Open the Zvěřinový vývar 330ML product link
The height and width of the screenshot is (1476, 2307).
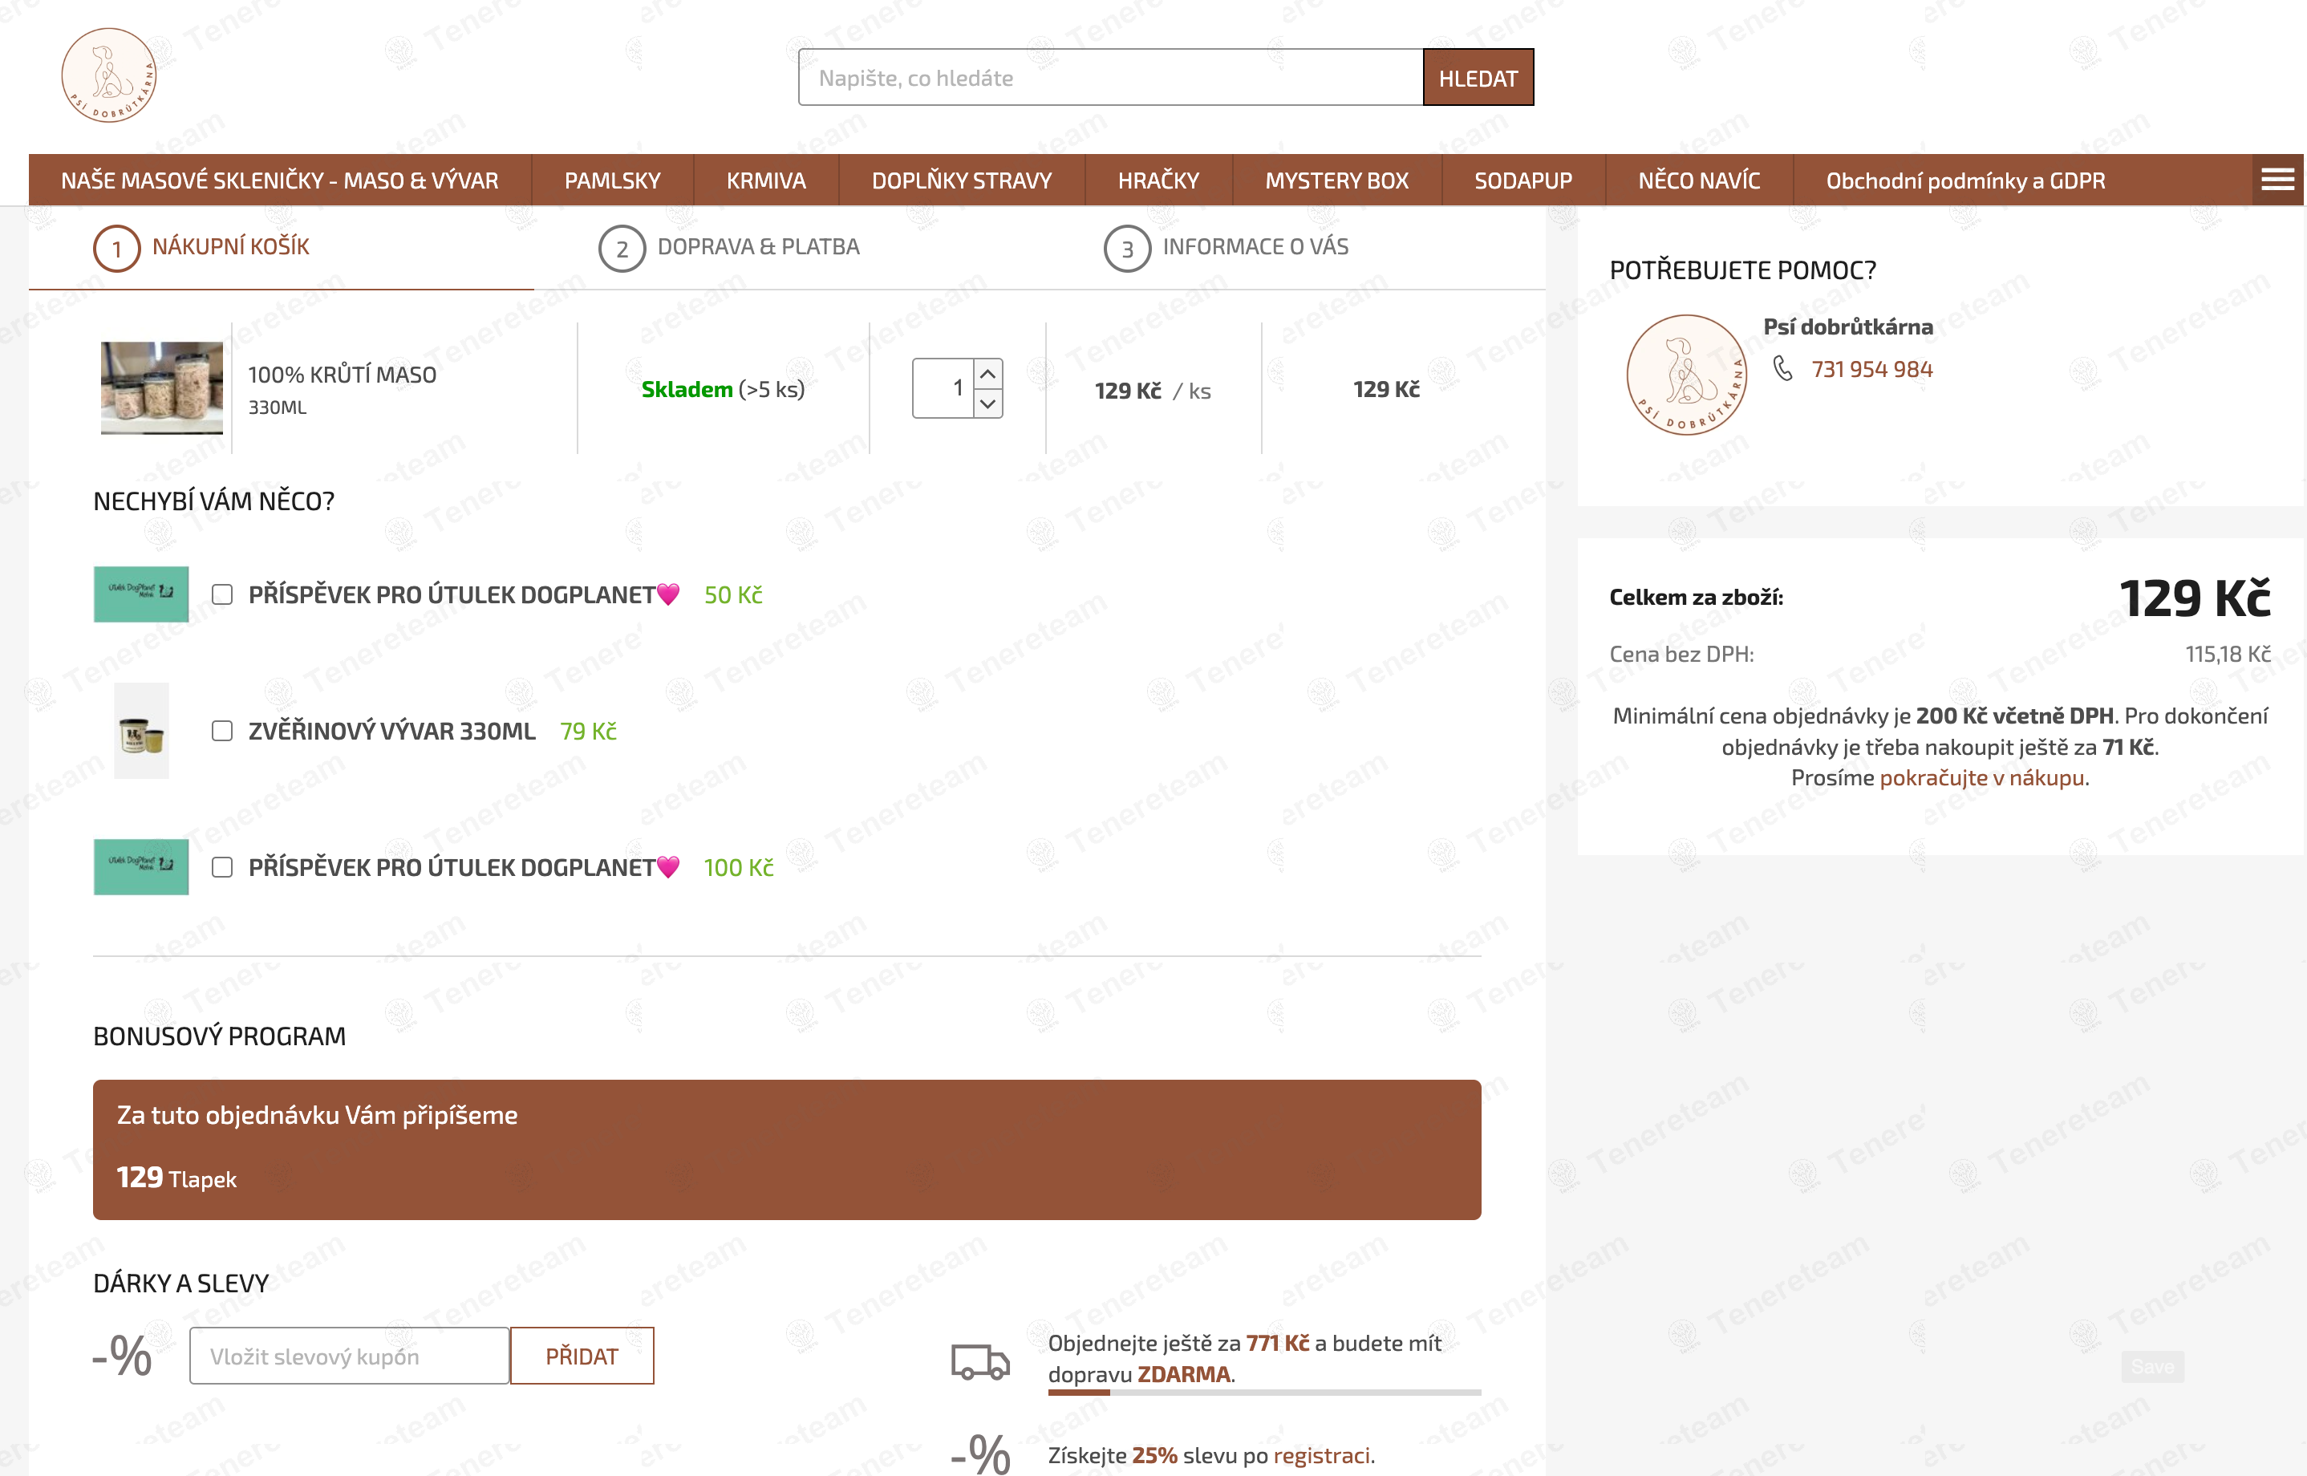[x=392, y=732]
